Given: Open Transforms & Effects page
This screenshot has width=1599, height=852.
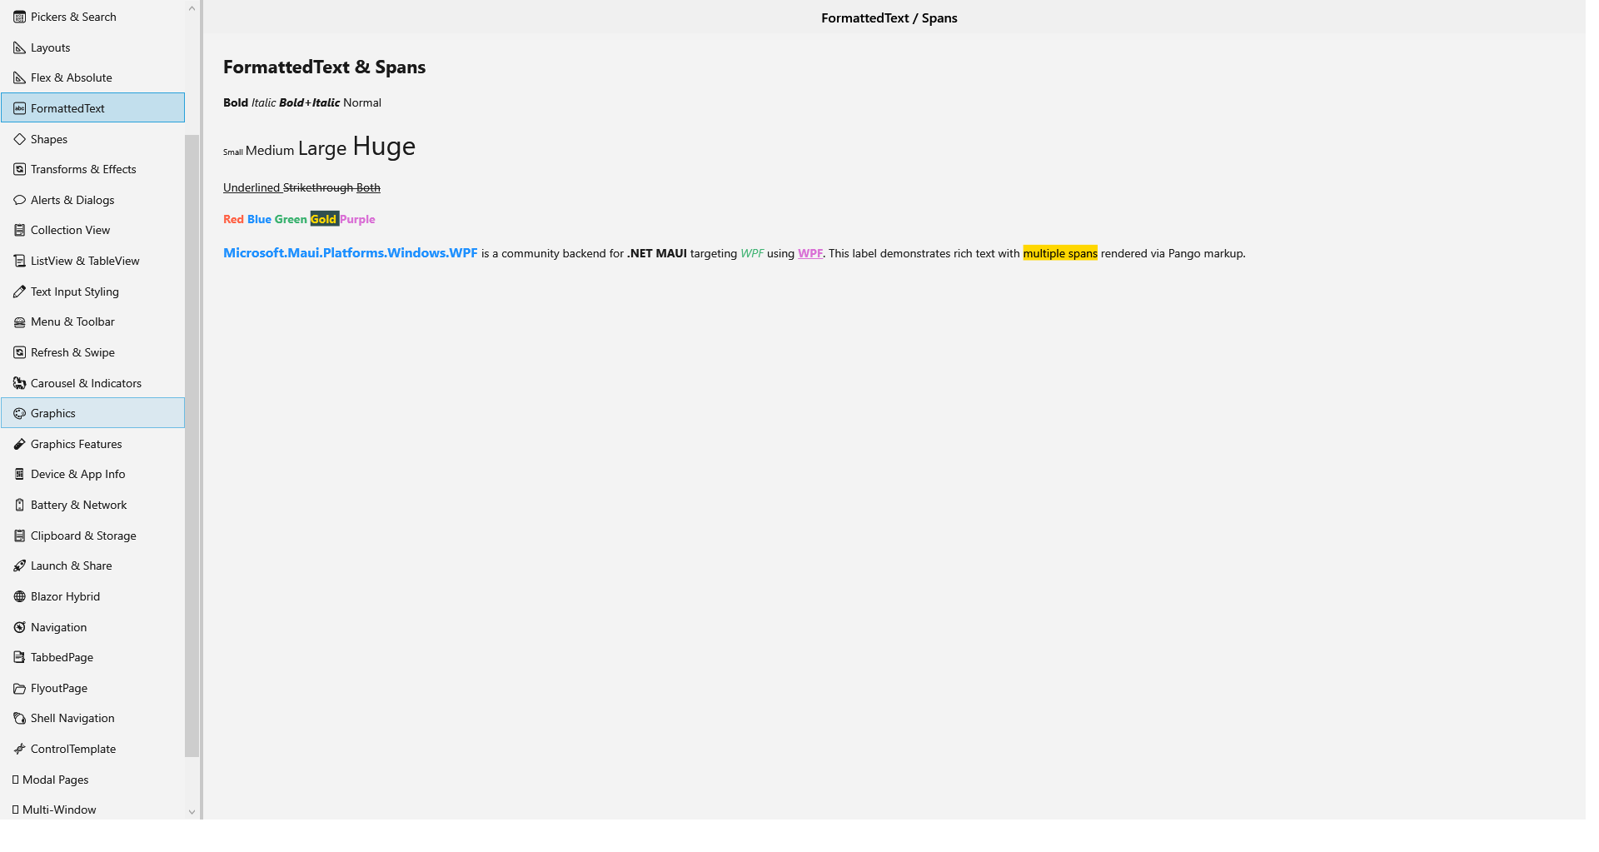Looking at the screenshot, I should coord(92,169).
